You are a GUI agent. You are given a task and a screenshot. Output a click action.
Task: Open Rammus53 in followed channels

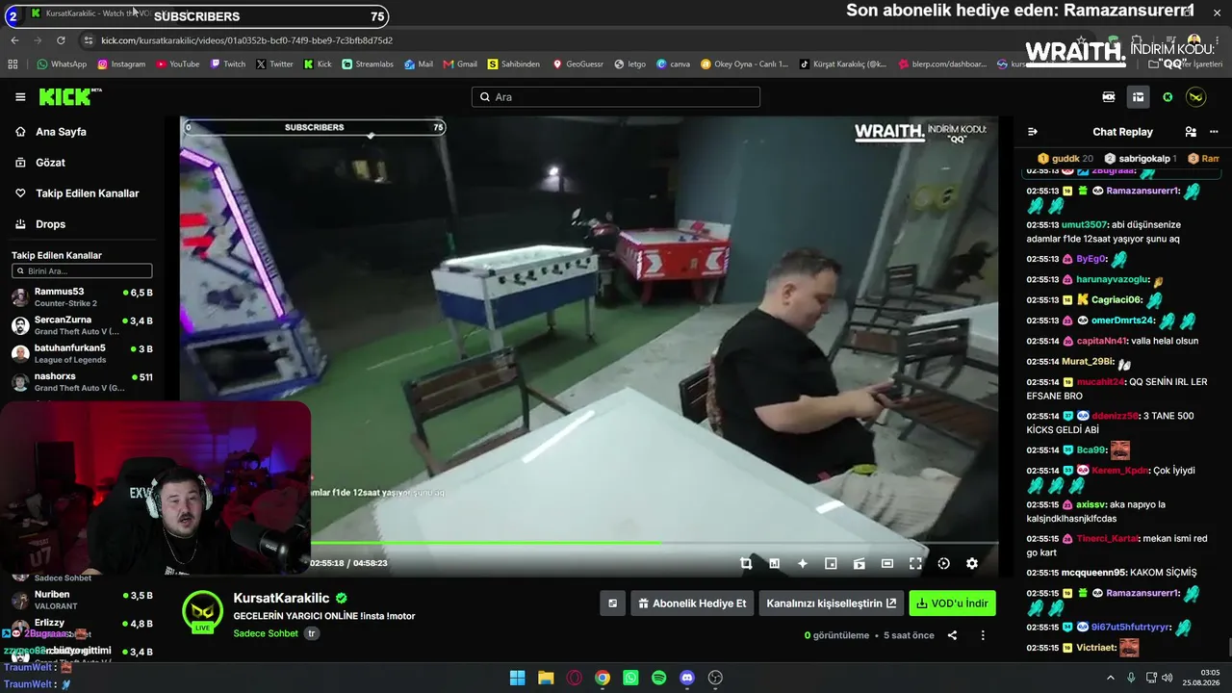[x=82, y=296]
